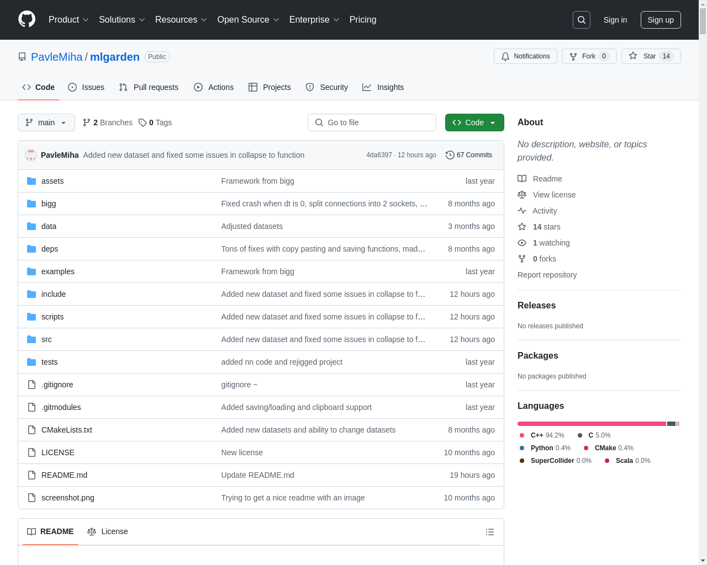
Task: Open the search magnifier button
Action: (x=582, y=20)
